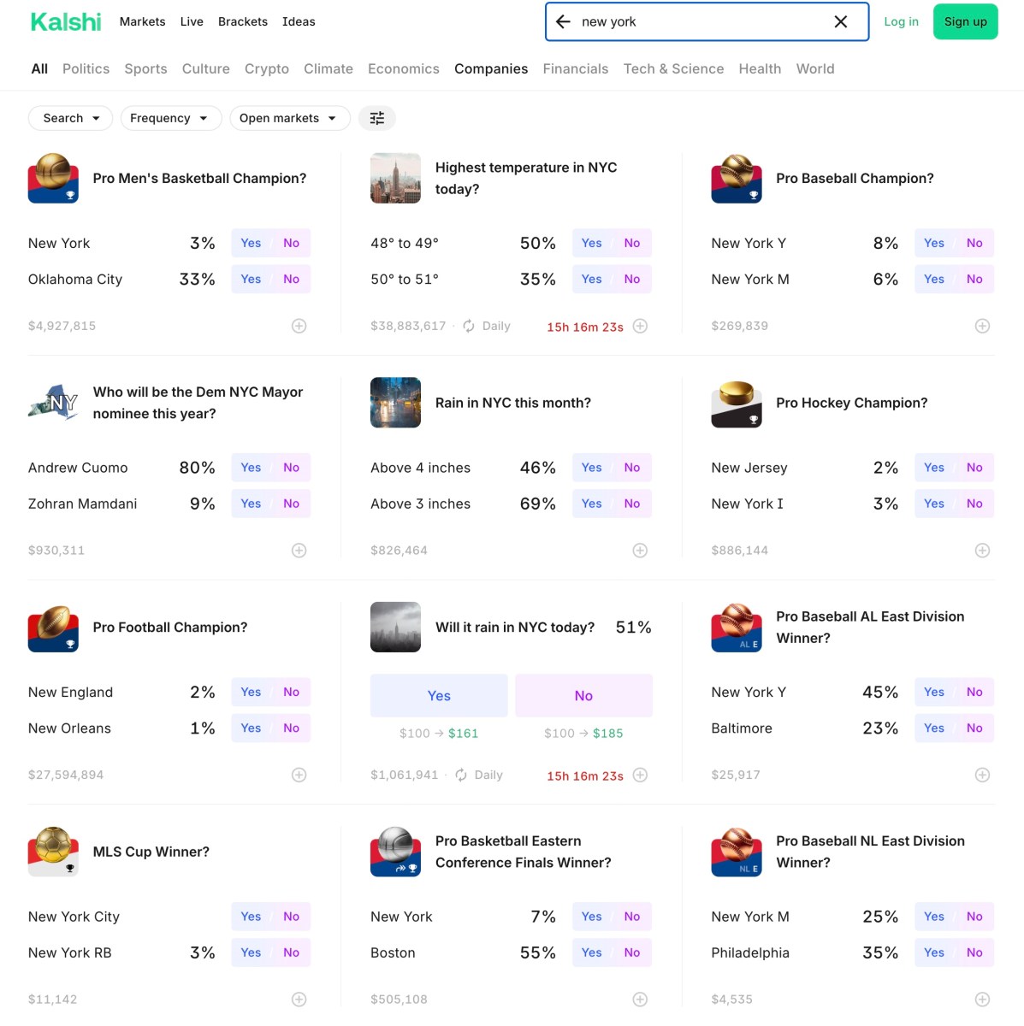1024x1026 pixels.
Task: Open the soccer ball icon for MLS Cup Winner
Action: (53, 852)
